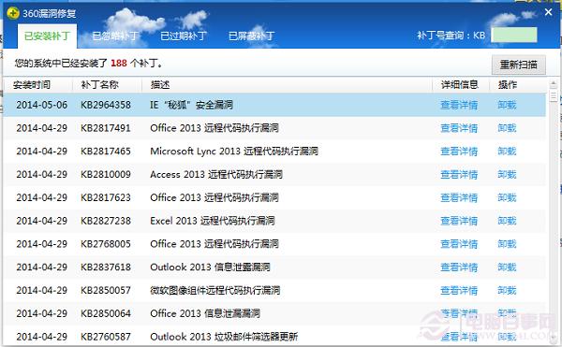Select the KB2817491 patch name cell
562x347 pixels.
106,128
